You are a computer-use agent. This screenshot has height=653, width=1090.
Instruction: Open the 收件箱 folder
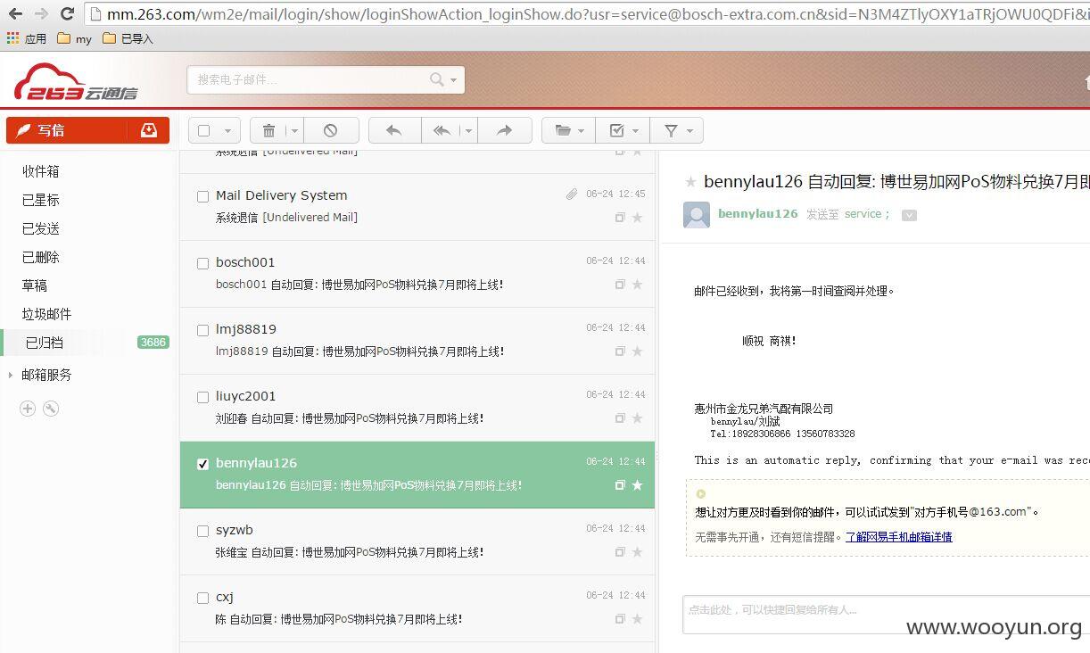click(x=41, y=171)
